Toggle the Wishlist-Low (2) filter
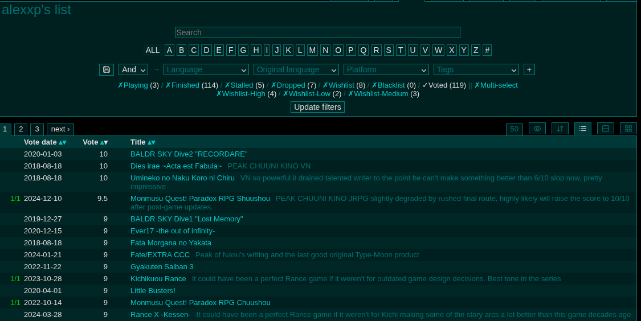This screenshot has width=641, height=321. click(x=312, y=94)
